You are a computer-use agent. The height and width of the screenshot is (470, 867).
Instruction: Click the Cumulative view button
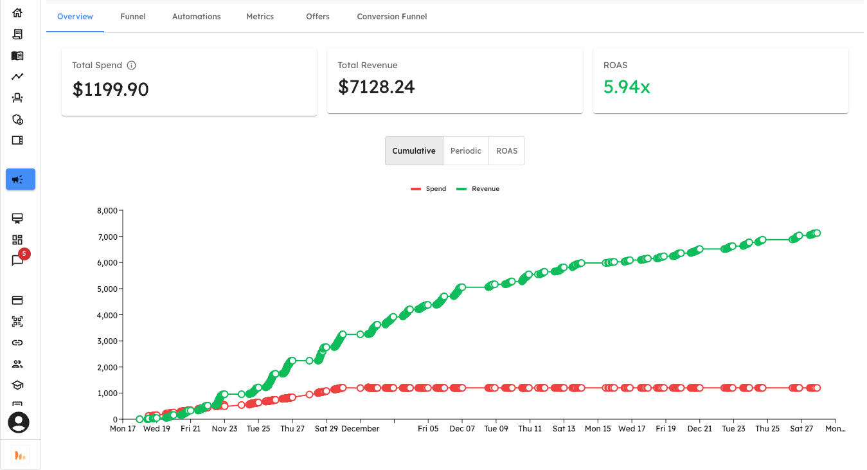[414, 150]
